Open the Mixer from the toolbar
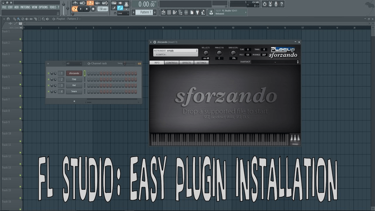Image resolution: width=375 pixels, height=211 pixels. point(186,12)
